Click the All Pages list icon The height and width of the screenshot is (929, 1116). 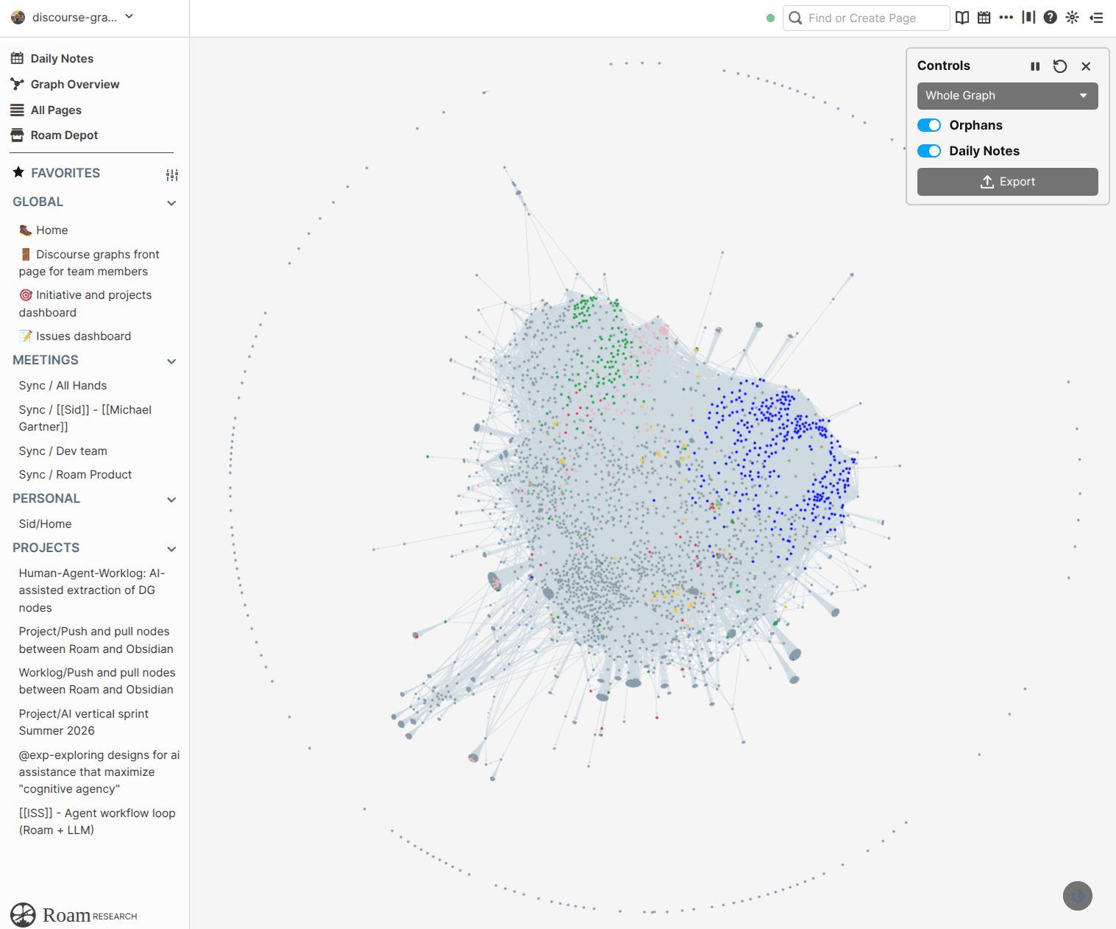click(17, 110)
